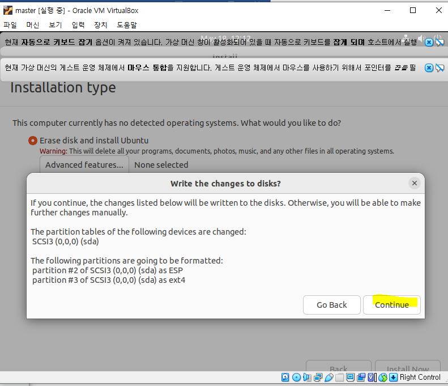
Task: Click the installer Back button
Action: tap(339, 367)
